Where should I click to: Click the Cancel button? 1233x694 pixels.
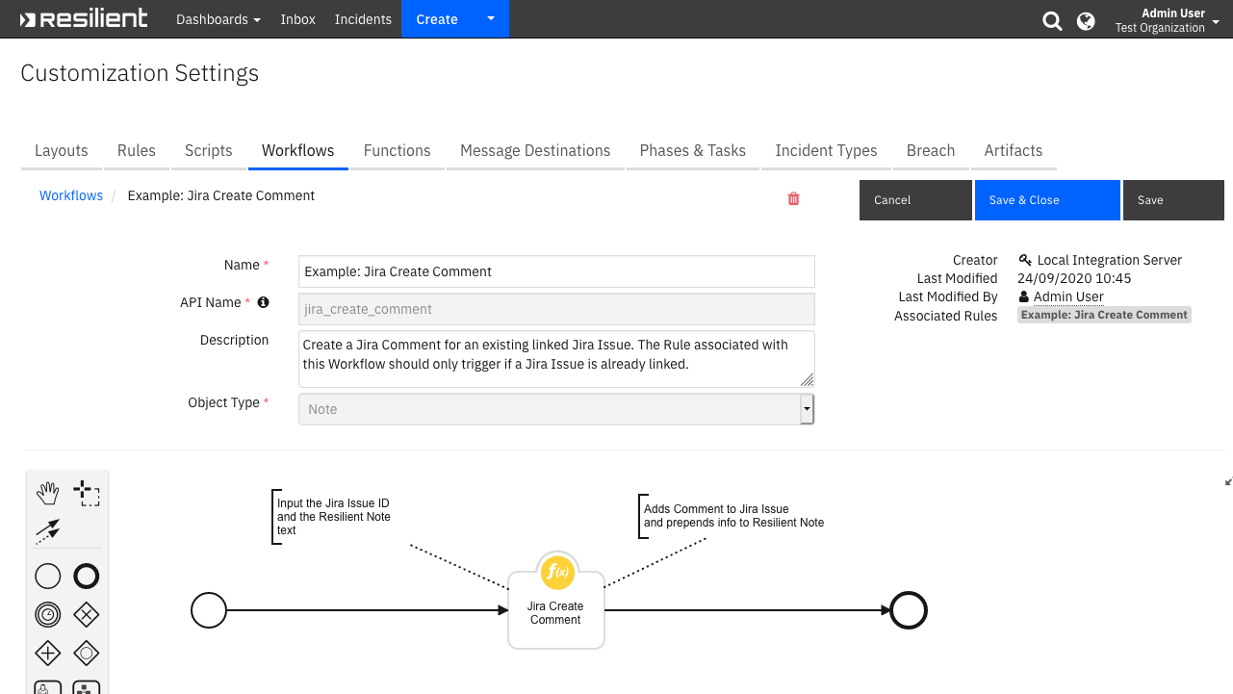tap(915, 200)
